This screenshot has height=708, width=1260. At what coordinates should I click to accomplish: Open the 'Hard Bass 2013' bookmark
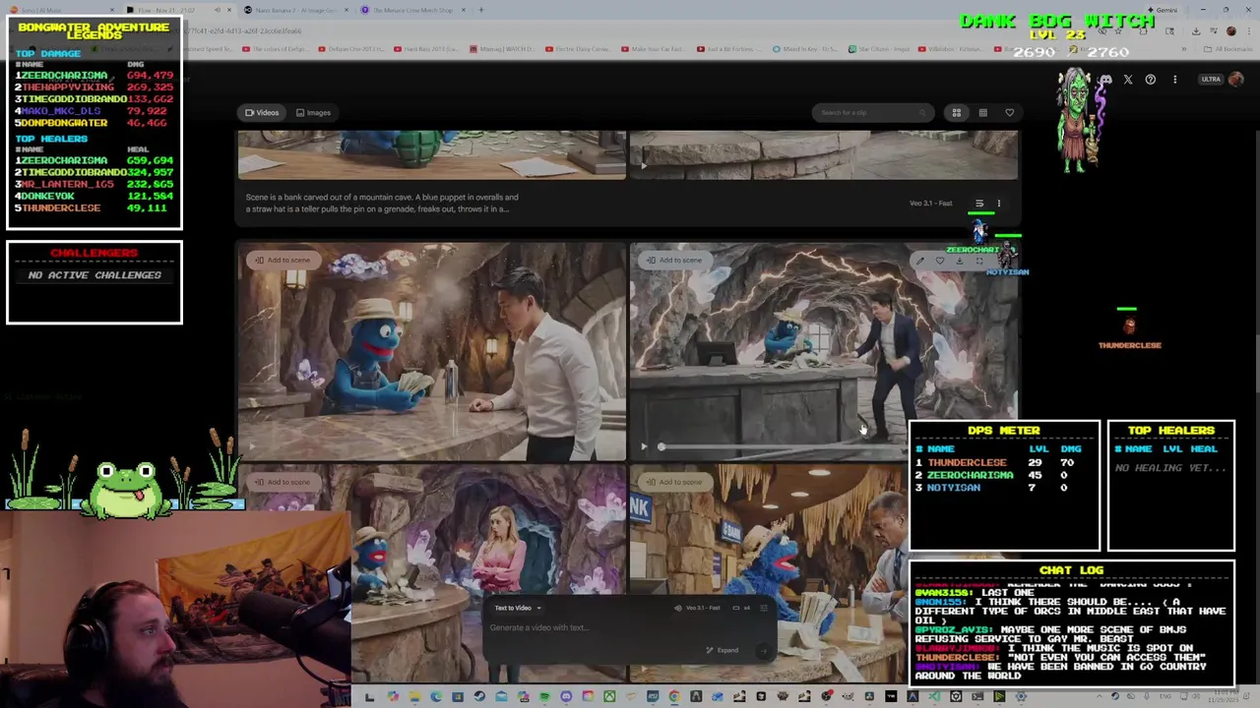coord(429,48)
